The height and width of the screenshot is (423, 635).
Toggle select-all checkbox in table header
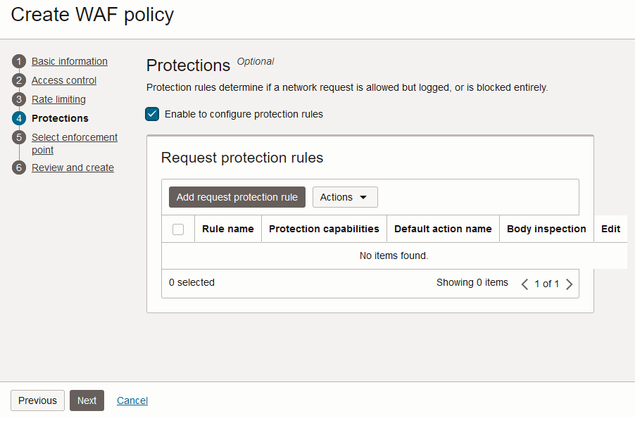pyautogui.click(x=178, y=229)
